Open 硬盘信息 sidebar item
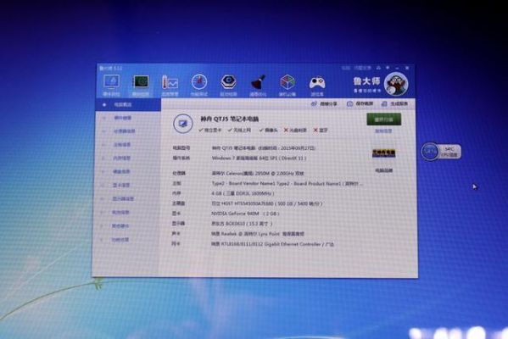 [x=121, y=171]
